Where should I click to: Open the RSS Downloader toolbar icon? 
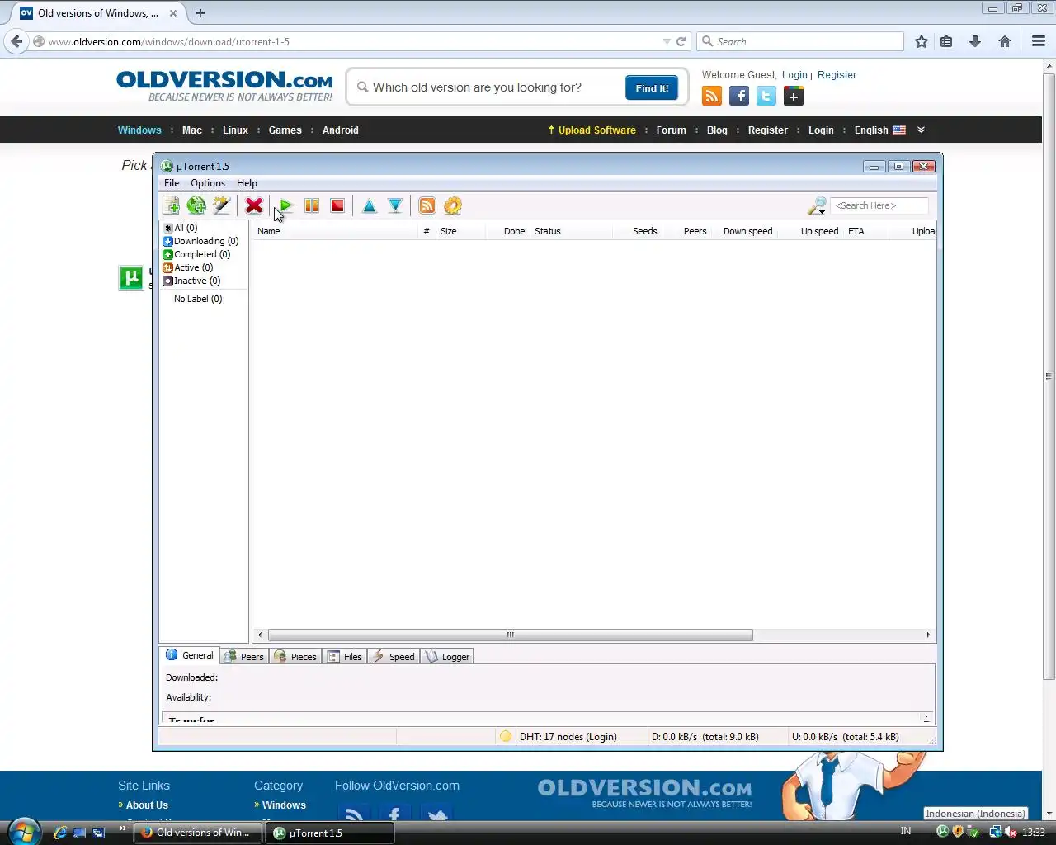tap(427, 205)
